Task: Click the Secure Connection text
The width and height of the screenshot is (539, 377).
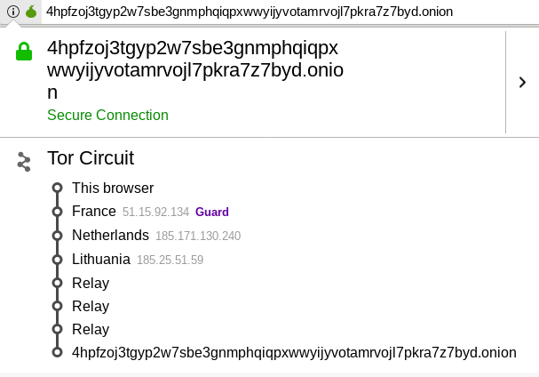Action: point(108,115)
